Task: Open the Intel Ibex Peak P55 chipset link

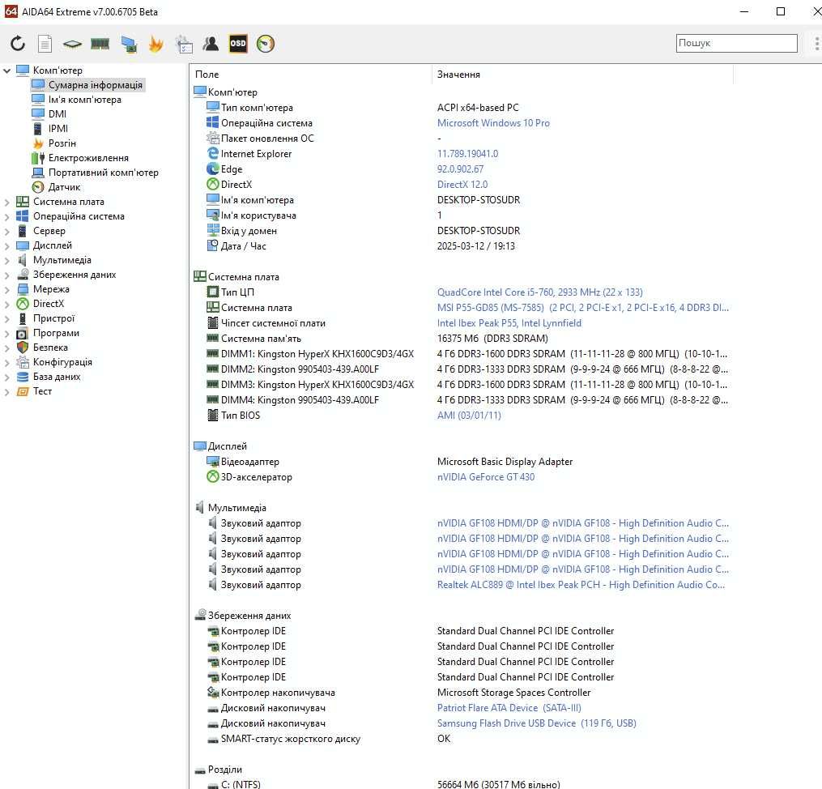Action: click(509, 323)
